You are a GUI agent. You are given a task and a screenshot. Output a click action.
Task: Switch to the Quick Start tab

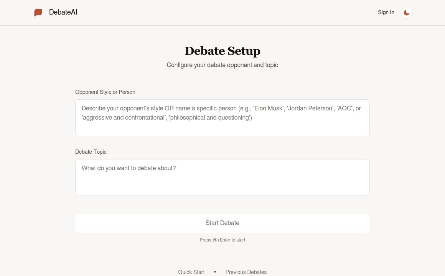[x=191, y=272]
